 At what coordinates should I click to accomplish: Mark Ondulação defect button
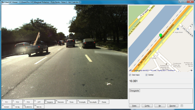[x=82, y=101]
